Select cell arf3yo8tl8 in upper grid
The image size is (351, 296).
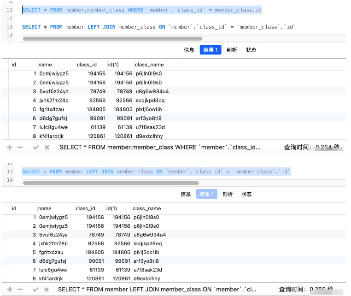click(x=149, y=118)
